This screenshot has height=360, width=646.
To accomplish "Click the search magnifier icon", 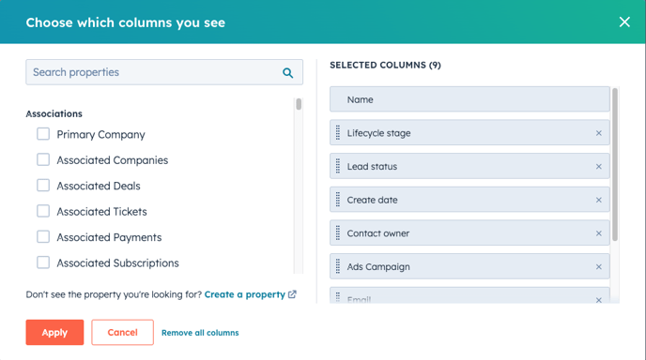I will 288,73.
